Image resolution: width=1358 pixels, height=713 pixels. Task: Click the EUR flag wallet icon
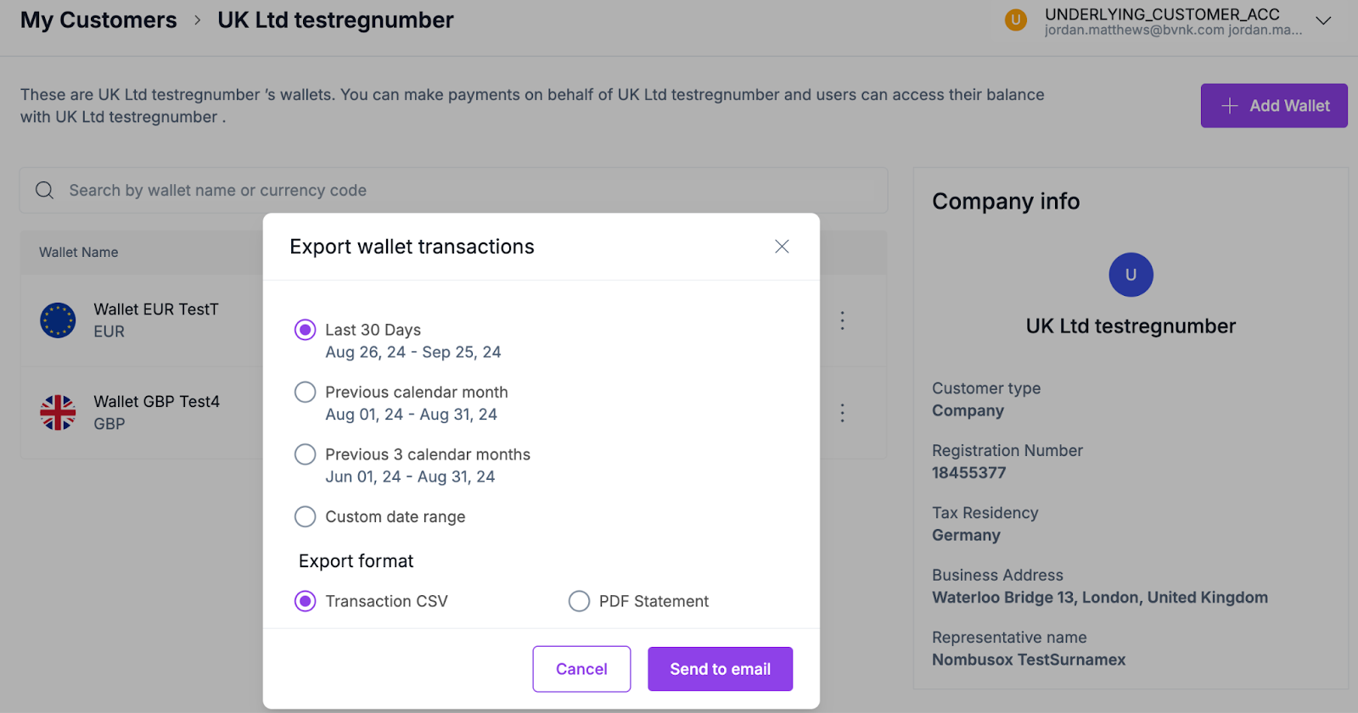(x=58, y=320)
